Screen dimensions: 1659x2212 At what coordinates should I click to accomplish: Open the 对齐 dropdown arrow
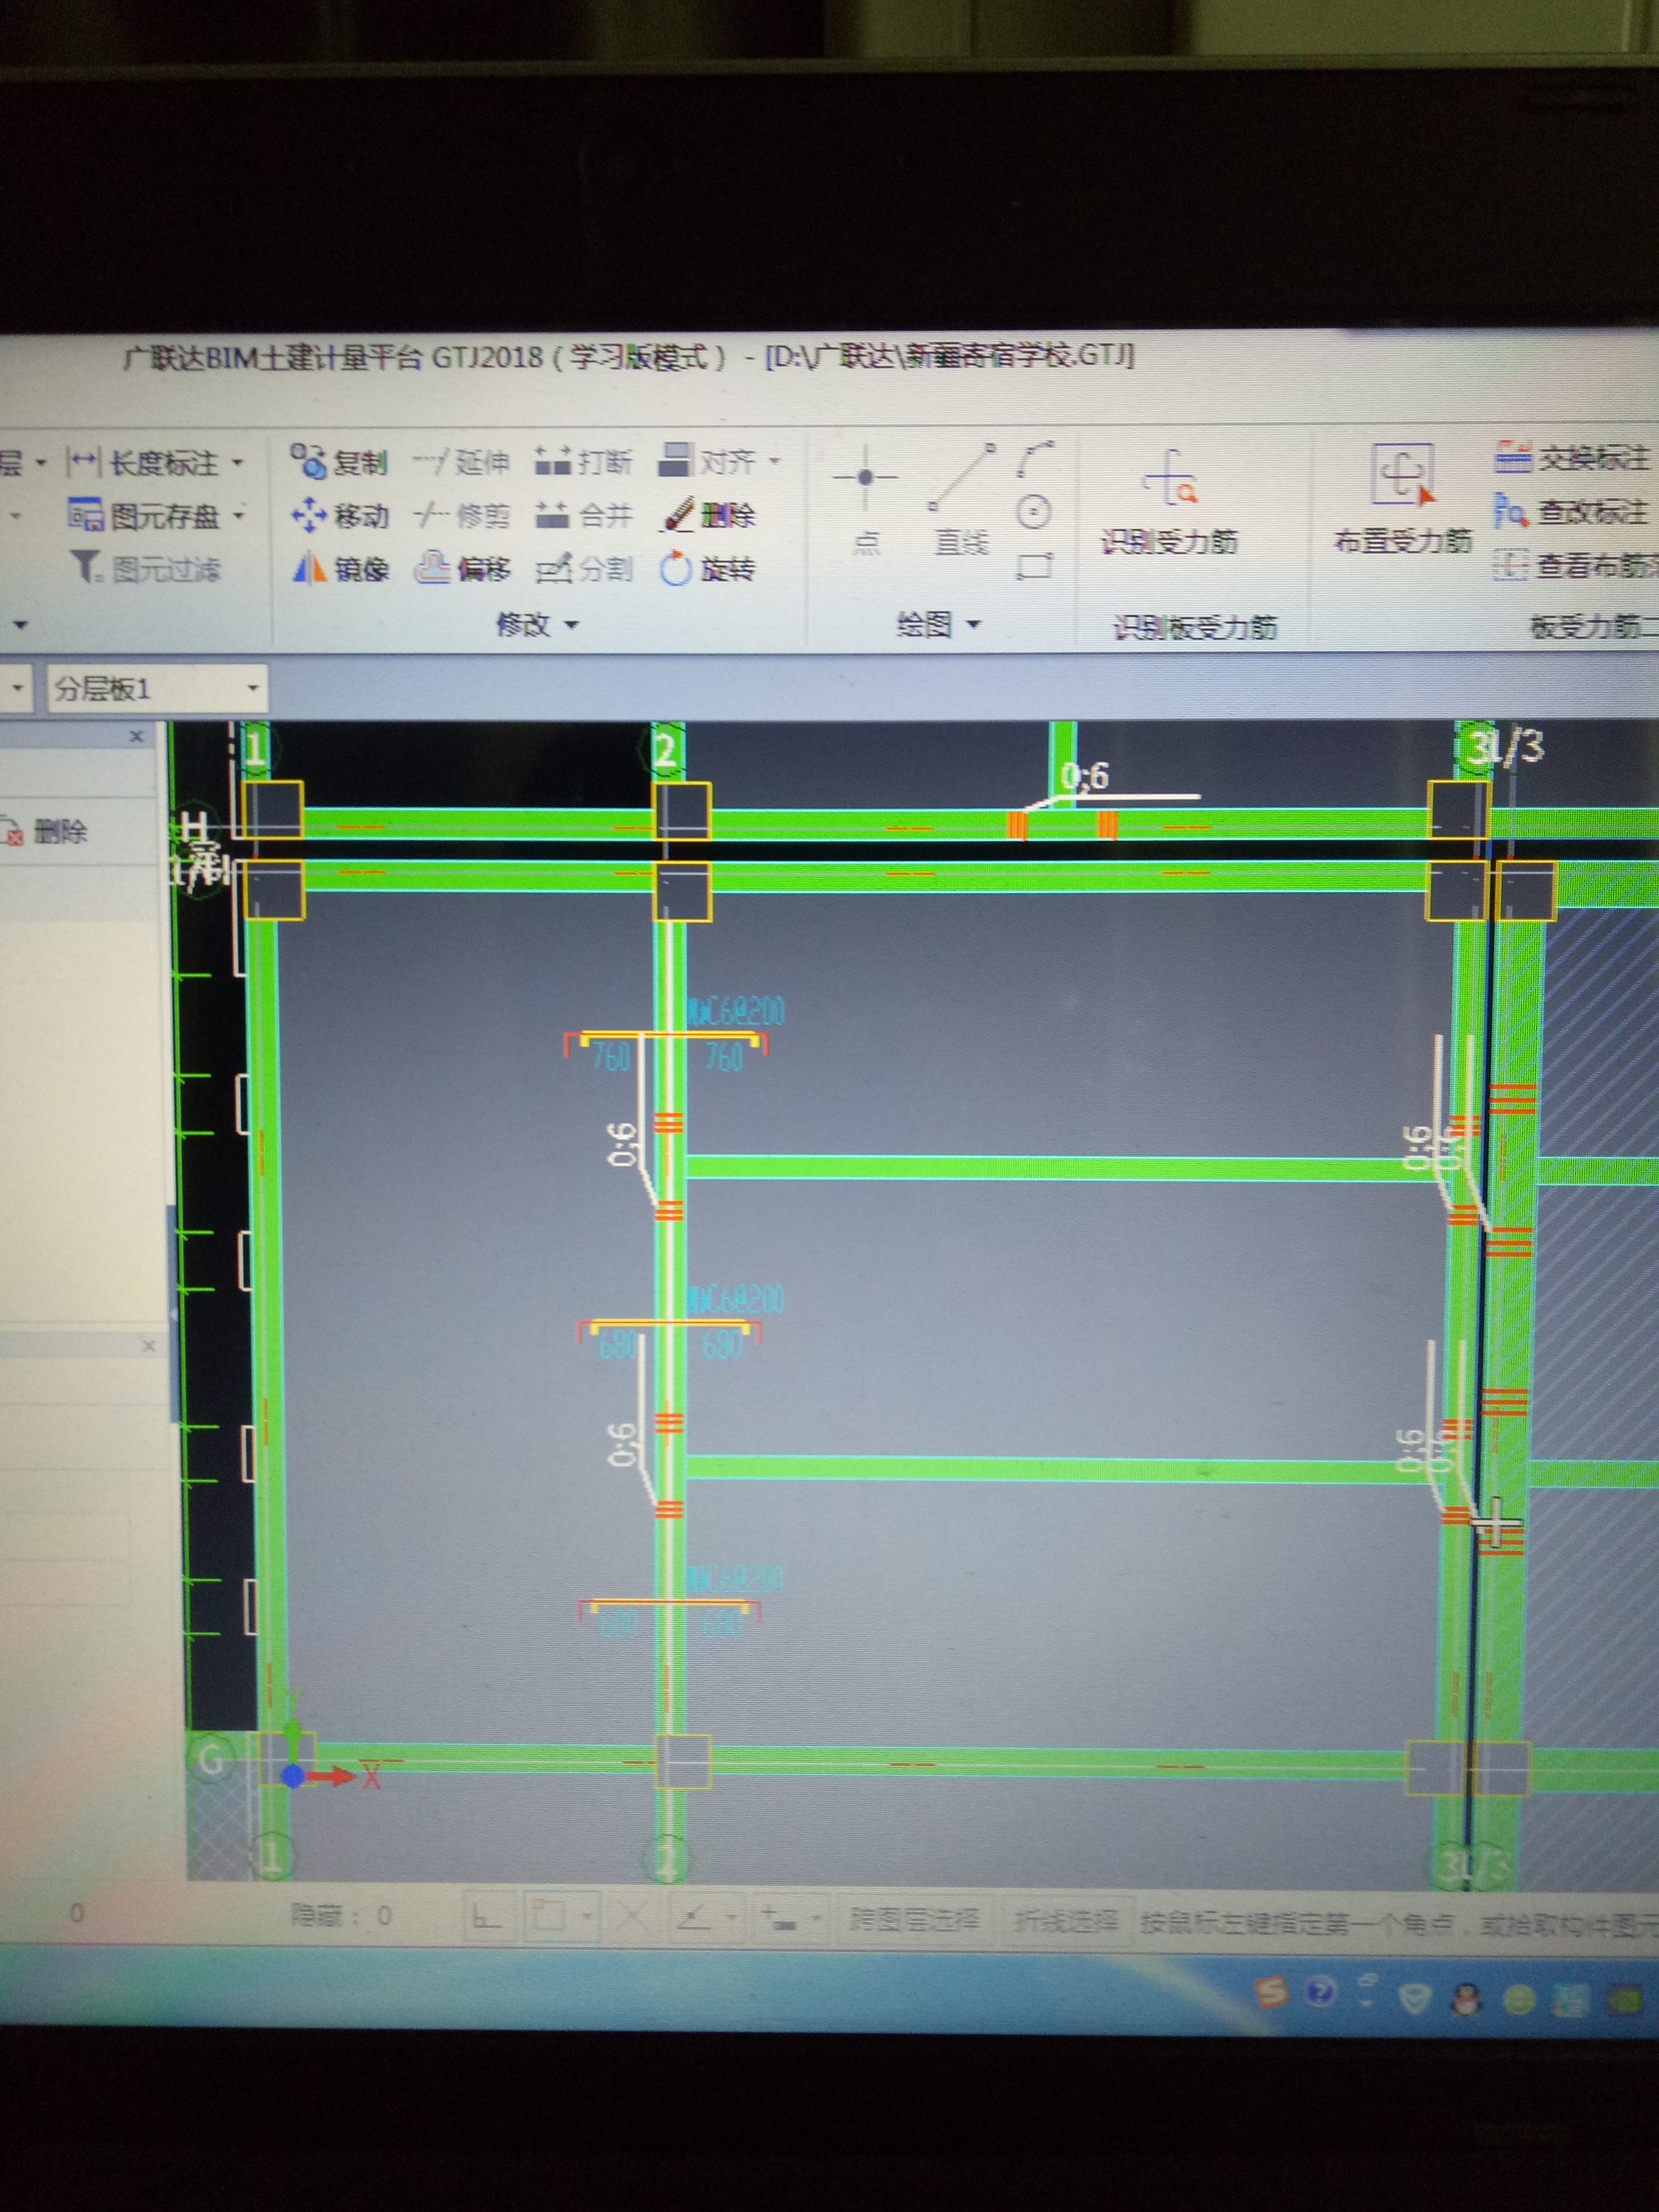(x=774, y=461)
